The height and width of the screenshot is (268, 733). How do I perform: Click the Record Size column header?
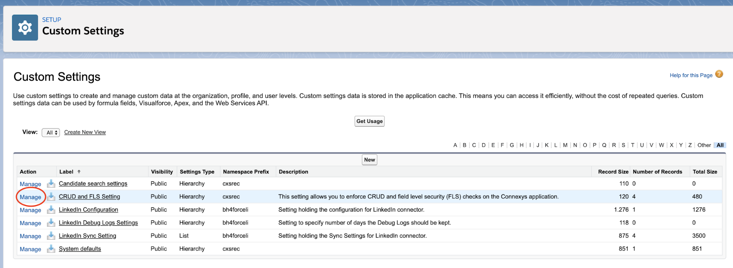[613, 172]
